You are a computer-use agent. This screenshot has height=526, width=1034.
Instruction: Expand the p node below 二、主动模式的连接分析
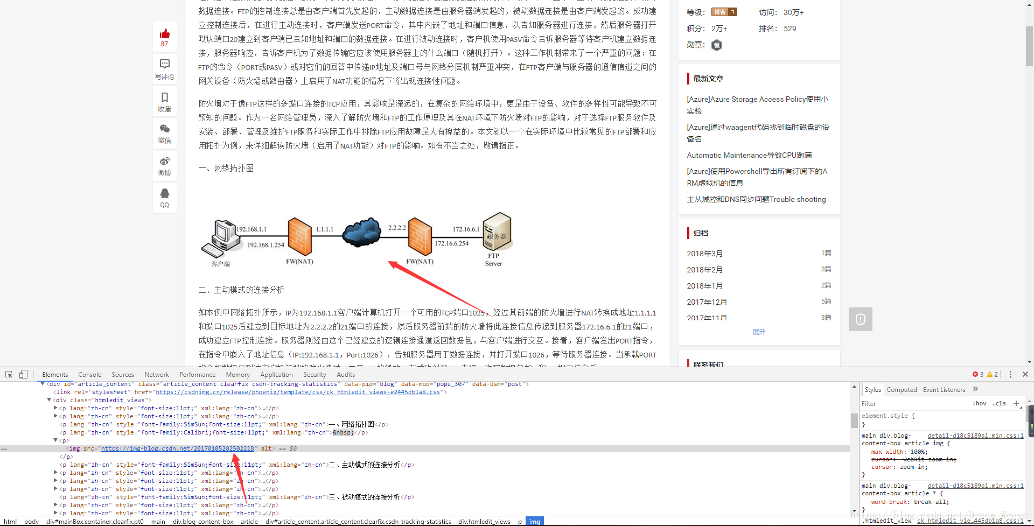pos(55,473)
